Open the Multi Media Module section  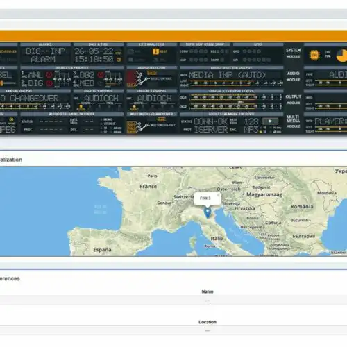pyautogui.click(x=293, y=121)
